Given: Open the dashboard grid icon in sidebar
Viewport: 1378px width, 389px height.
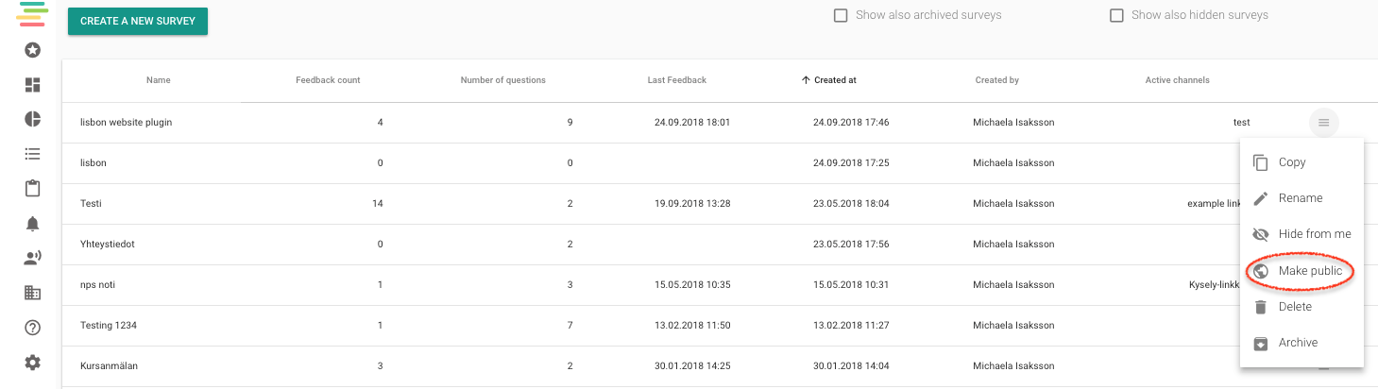Looking at the screenshot, I should (32, 85).
